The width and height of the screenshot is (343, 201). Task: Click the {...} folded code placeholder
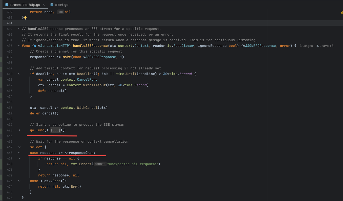[55, 130]
